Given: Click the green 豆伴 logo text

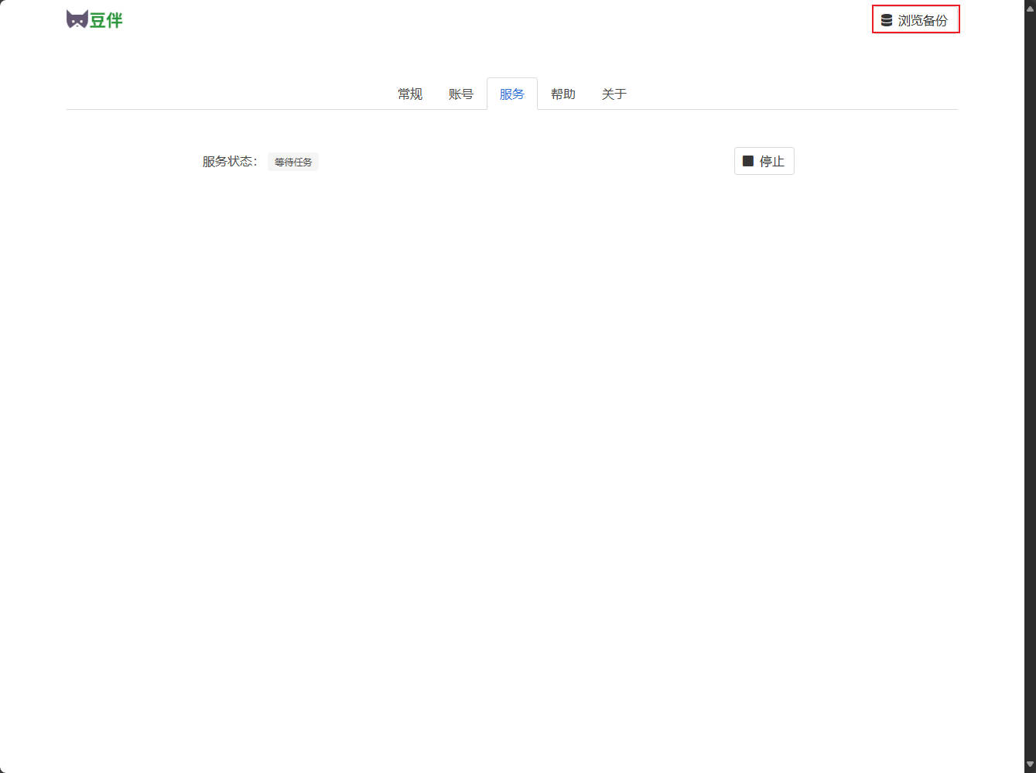Looking at the screenshot, I should click(106, 20).
